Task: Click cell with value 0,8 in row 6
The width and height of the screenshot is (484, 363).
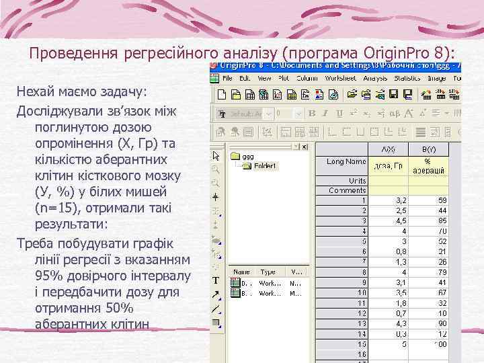Action: (x=389, y=252)
